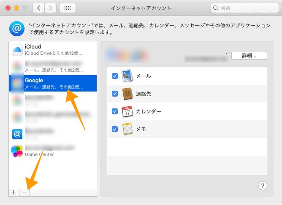Click the blue @ account icon in list

click(x=17, y=134)
